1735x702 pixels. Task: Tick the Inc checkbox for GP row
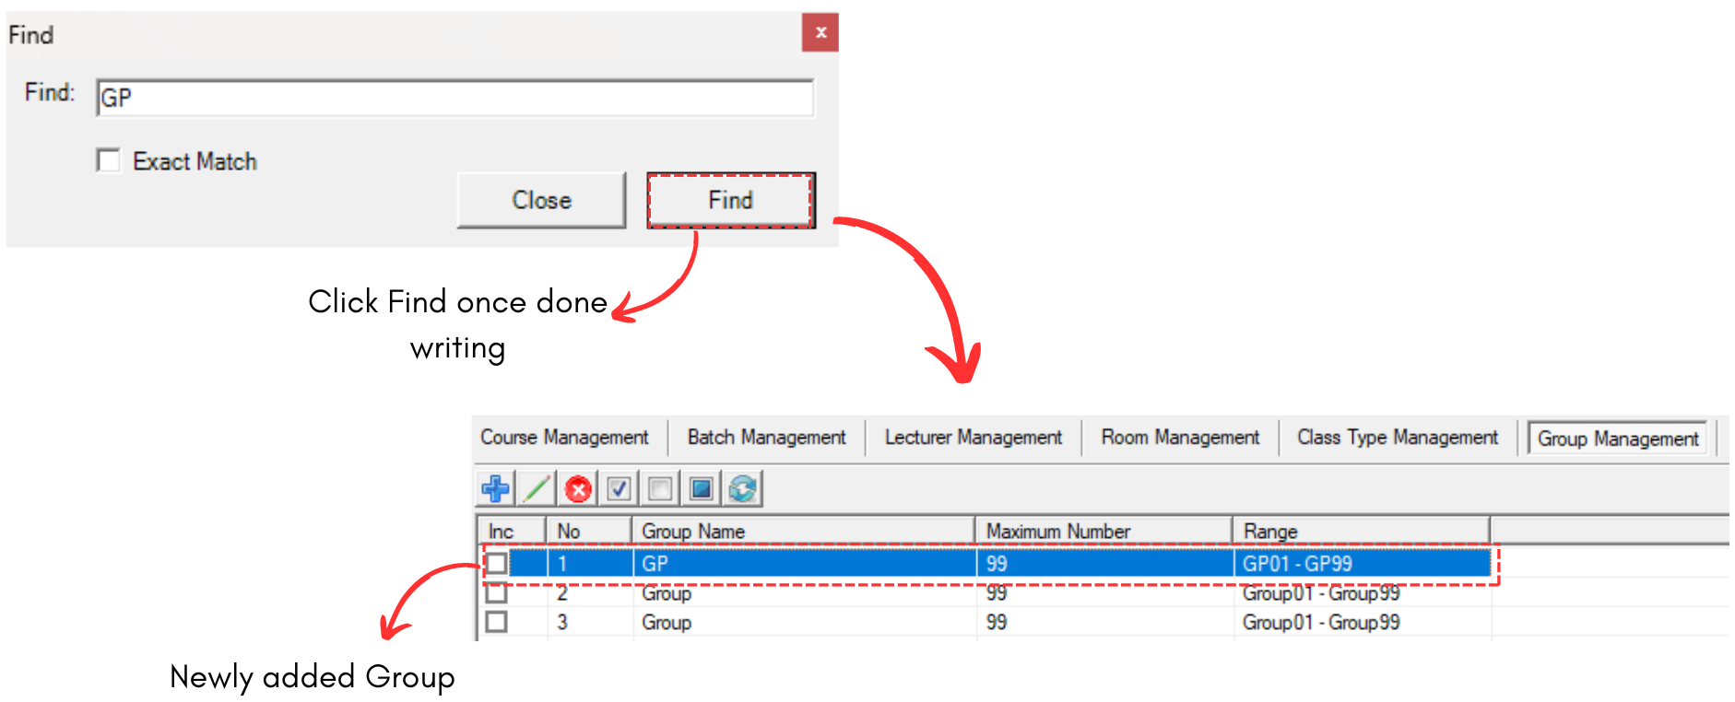click(497, 563)
